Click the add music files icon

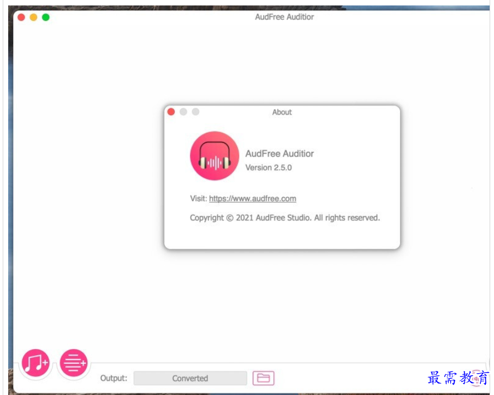(35, 363)
